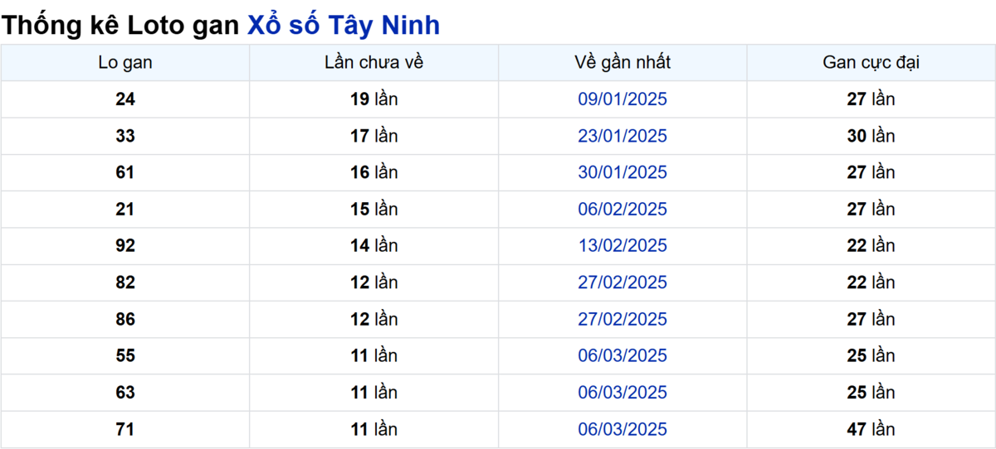996x449 pixels.
Task: Click 25 lần maximum in row 63
Action: [x=871, y=393]
